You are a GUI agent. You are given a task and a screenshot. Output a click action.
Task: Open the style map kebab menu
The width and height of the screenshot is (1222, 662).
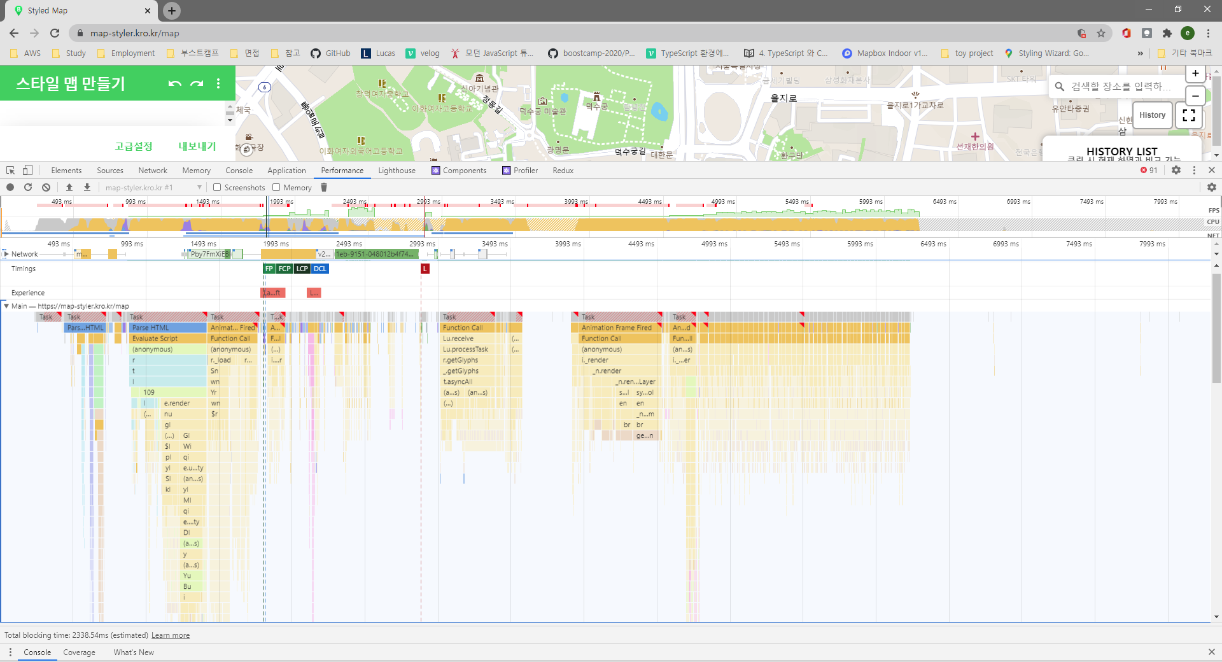[218, 83]
